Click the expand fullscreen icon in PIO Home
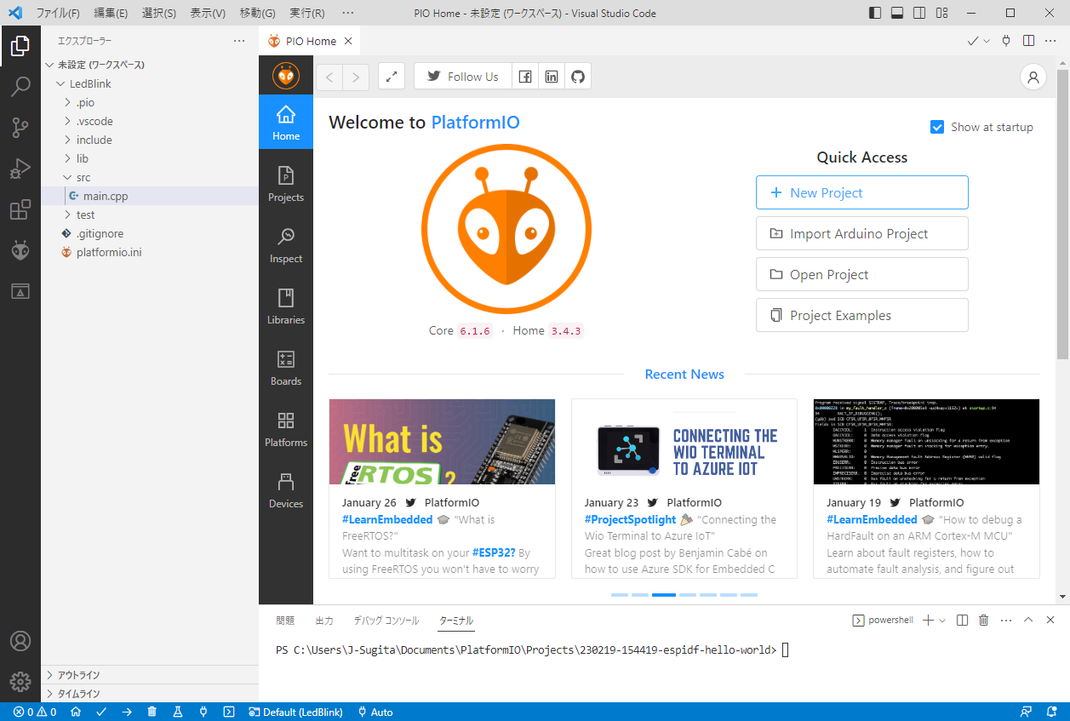This screenshot has height=721, width=1070. coord(391,77)
